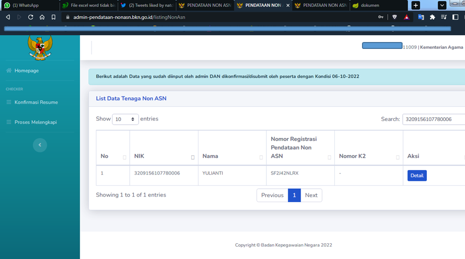Open Proses Melengkapi menu
The image size is (465, 259).
[x=36, y=122]
